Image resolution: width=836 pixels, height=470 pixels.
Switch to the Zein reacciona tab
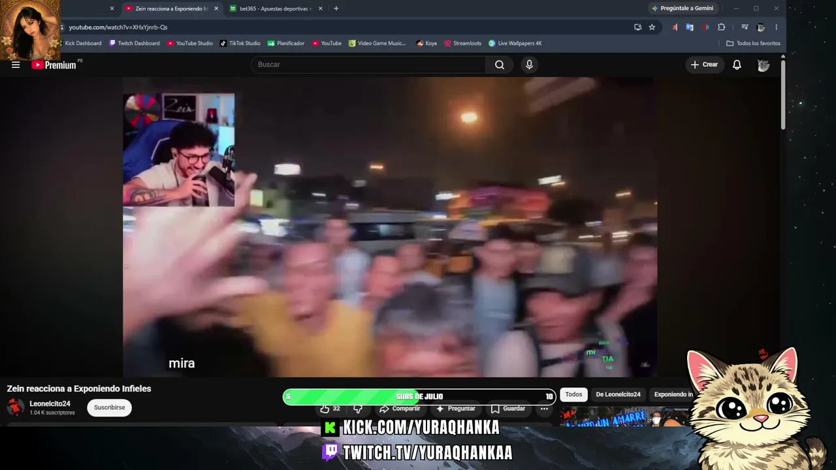click(172, 8)
